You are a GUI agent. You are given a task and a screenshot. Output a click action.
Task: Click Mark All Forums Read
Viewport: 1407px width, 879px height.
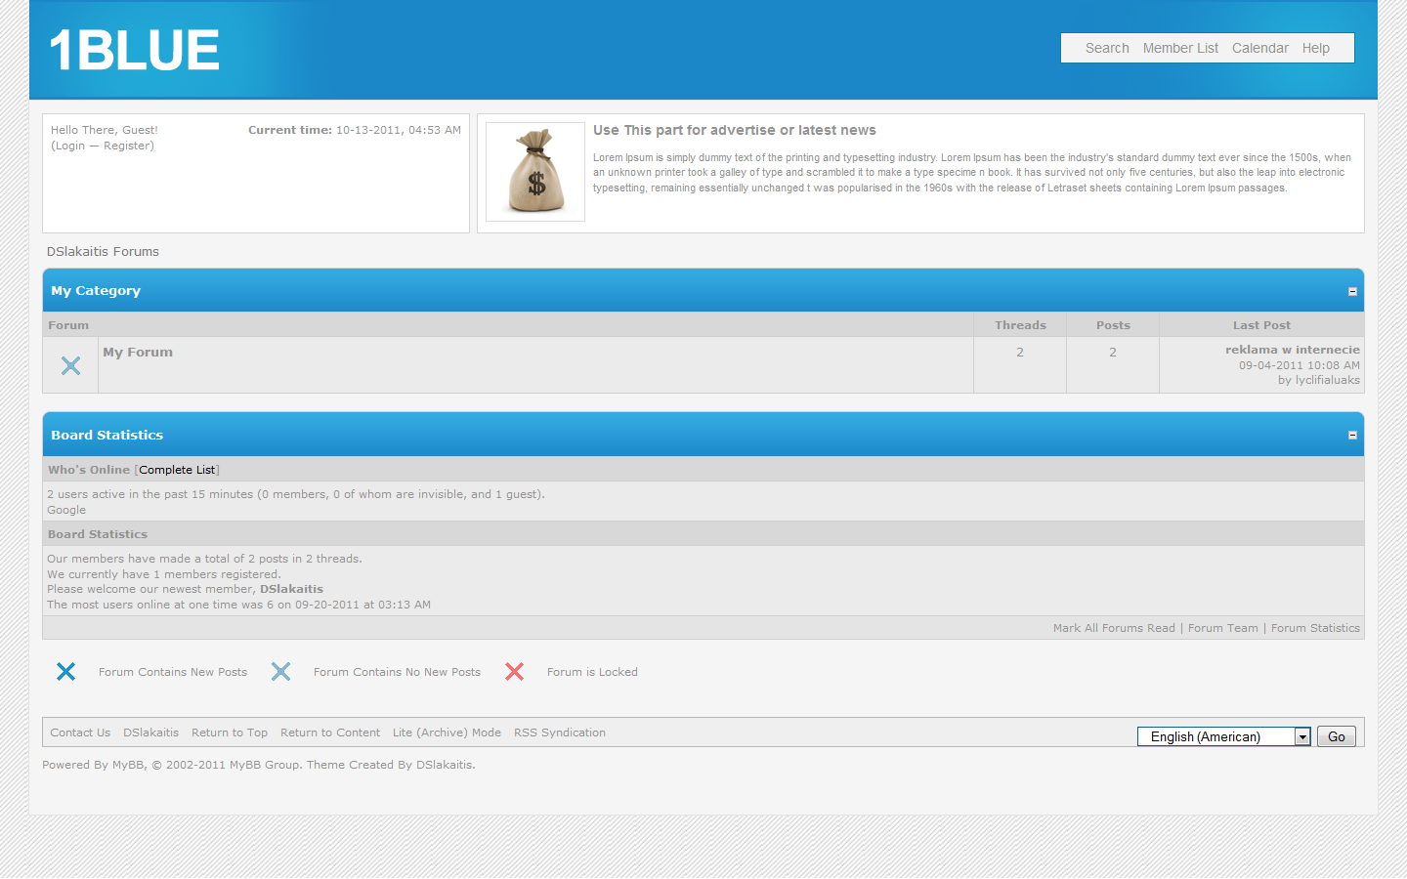coord(1114,628)
